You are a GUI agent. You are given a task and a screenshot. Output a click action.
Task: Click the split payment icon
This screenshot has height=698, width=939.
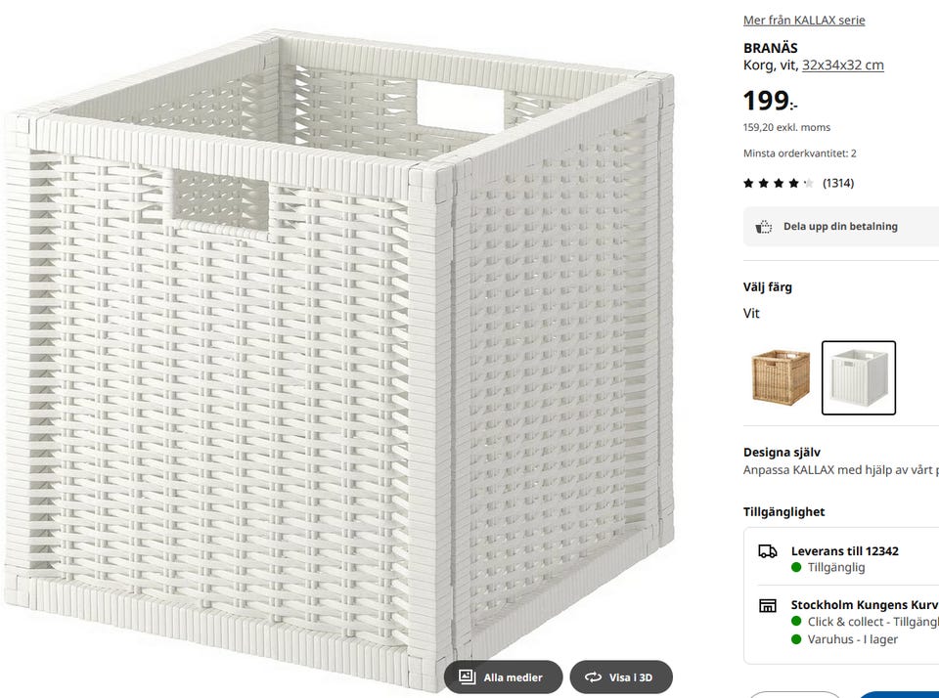pyautogui.click(x=764, y=227)
